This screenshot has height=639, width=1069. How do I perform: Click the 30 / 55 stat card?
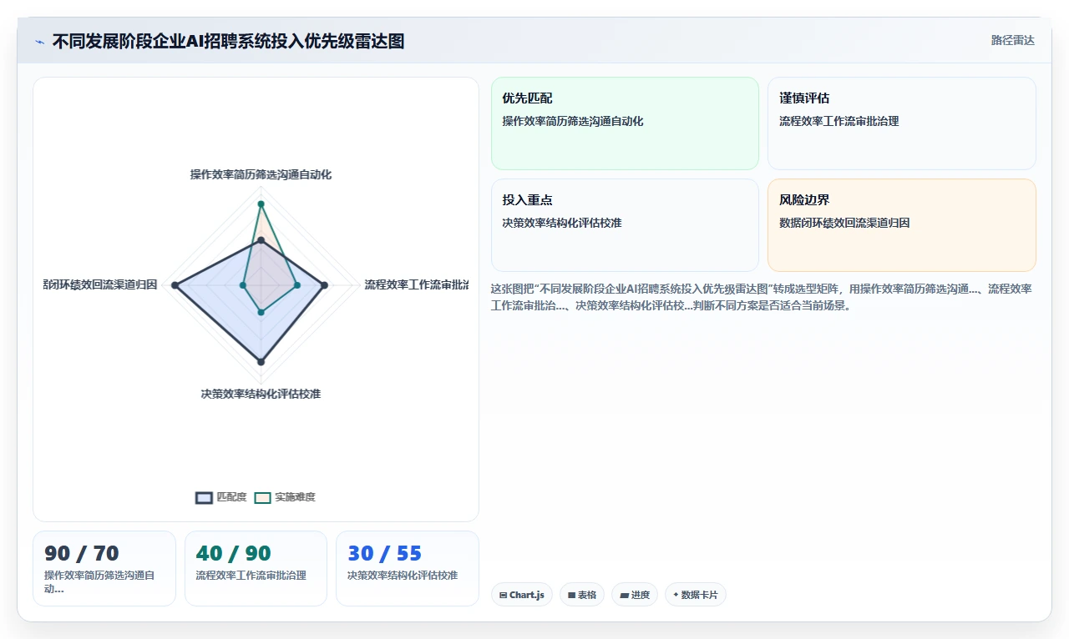click(408, 568)
